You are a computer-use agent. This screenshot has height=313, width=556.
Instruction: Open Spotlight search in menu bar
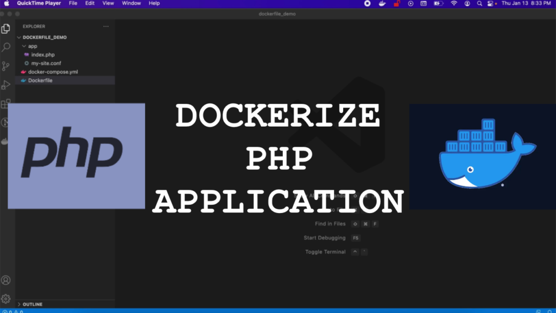pos(480,3)
